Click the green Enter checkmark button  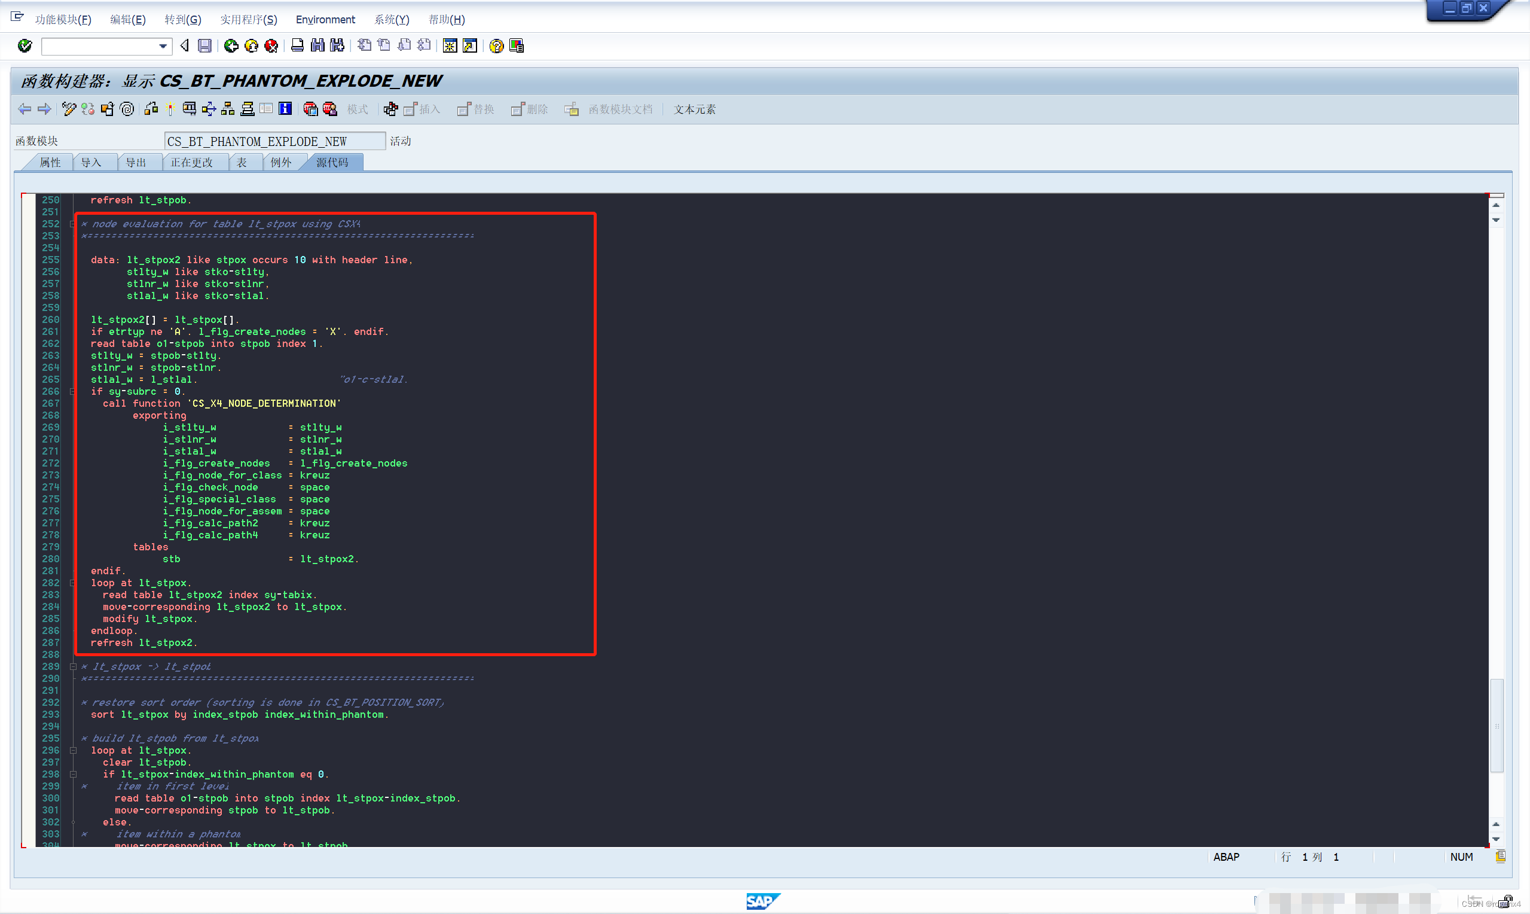coord(25,45)
